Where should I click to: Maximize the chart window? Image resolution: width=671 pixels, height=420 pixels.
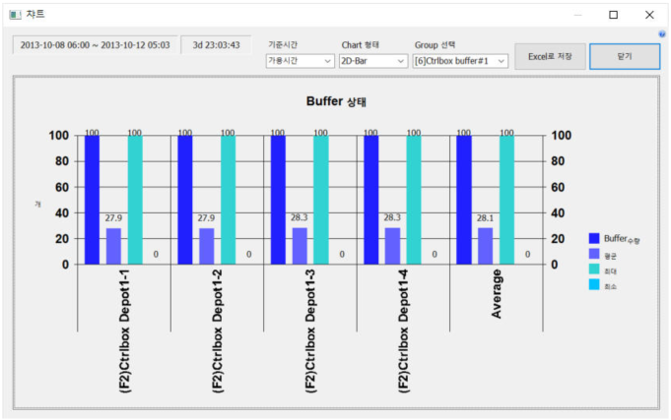613,15
